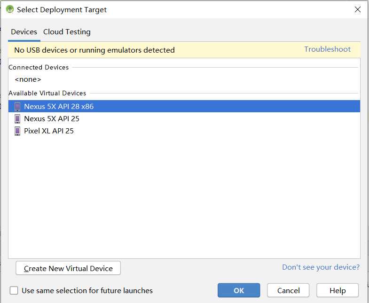Click the <none> connected devices entry
This screenshot has width=369, height=303.
[x=28, y=79]
